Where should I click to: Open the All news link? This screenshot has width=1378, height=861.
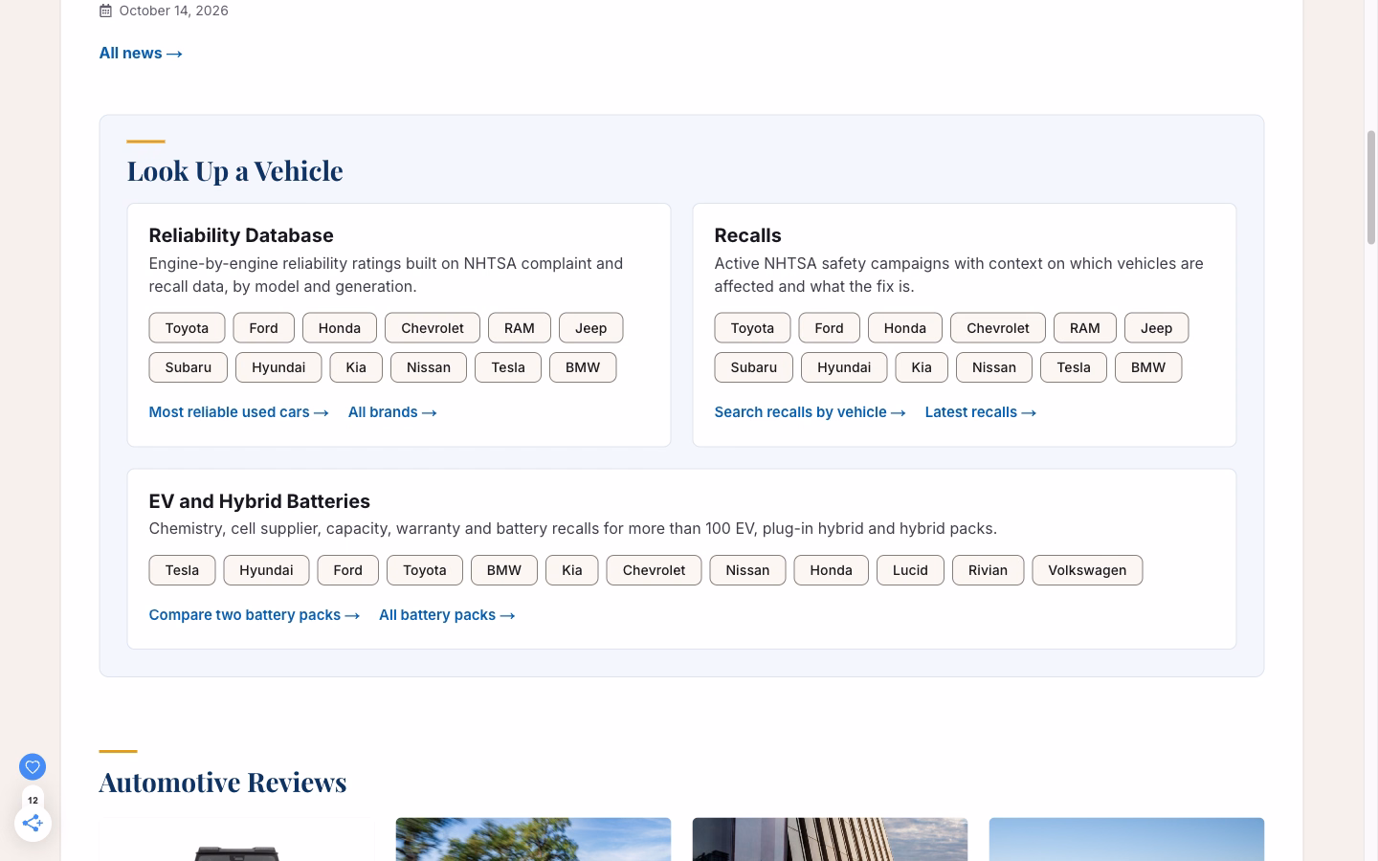pyautogui.click(x=141, y=53)
